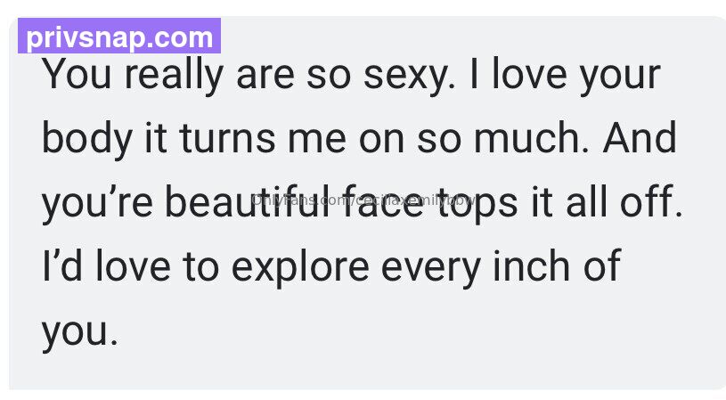
Task: Open the OnlyFans.com watermark link
Action: click(x=363, y=200)
